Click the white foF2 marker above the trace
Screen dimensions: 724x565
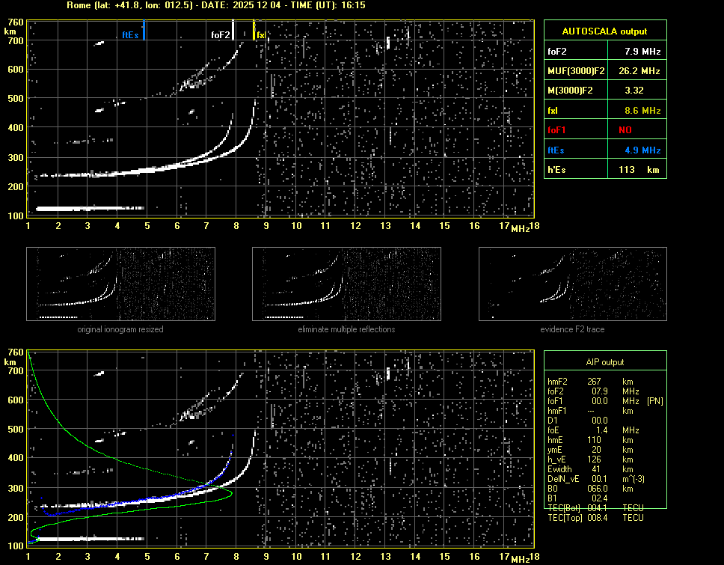(233, 30)
